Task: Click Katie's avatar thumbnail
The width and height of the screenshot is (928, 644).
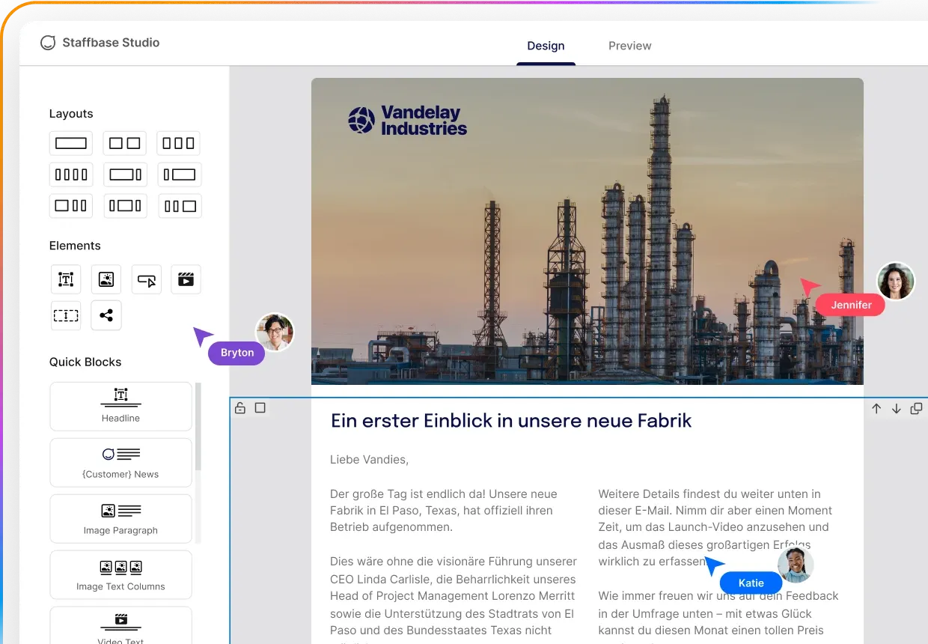Action: 795,565
